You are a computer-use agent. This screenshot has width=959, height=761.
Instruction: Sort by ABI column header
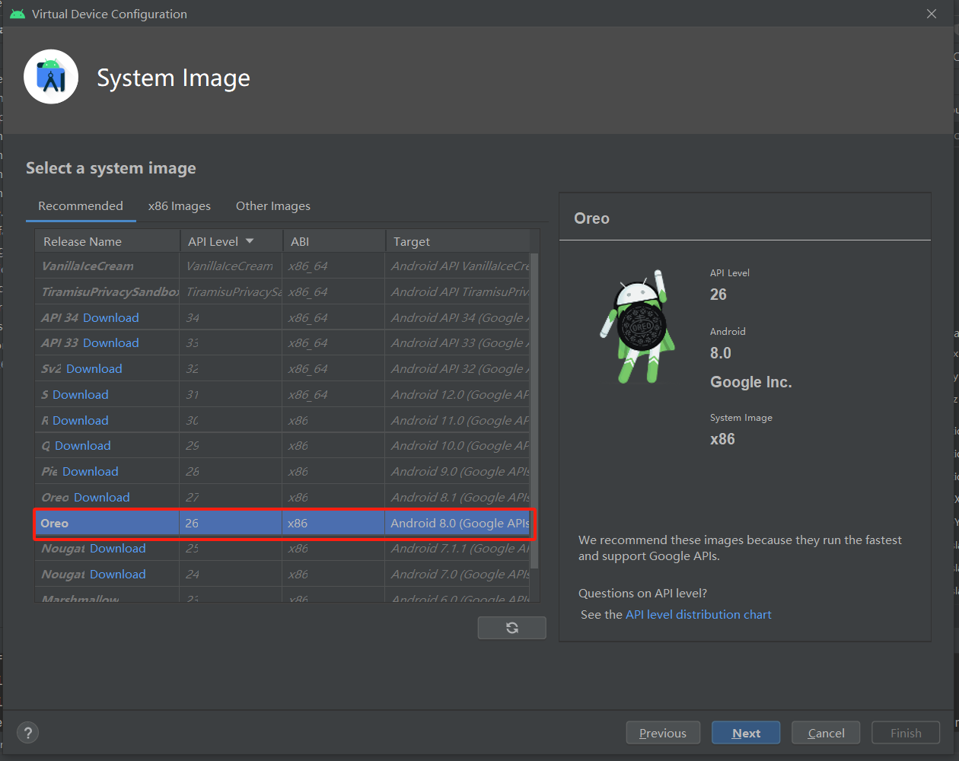coord(334,241)
